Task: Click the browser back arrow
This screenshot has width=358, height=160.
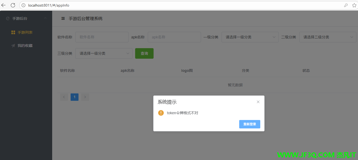Action: point(4,5)
